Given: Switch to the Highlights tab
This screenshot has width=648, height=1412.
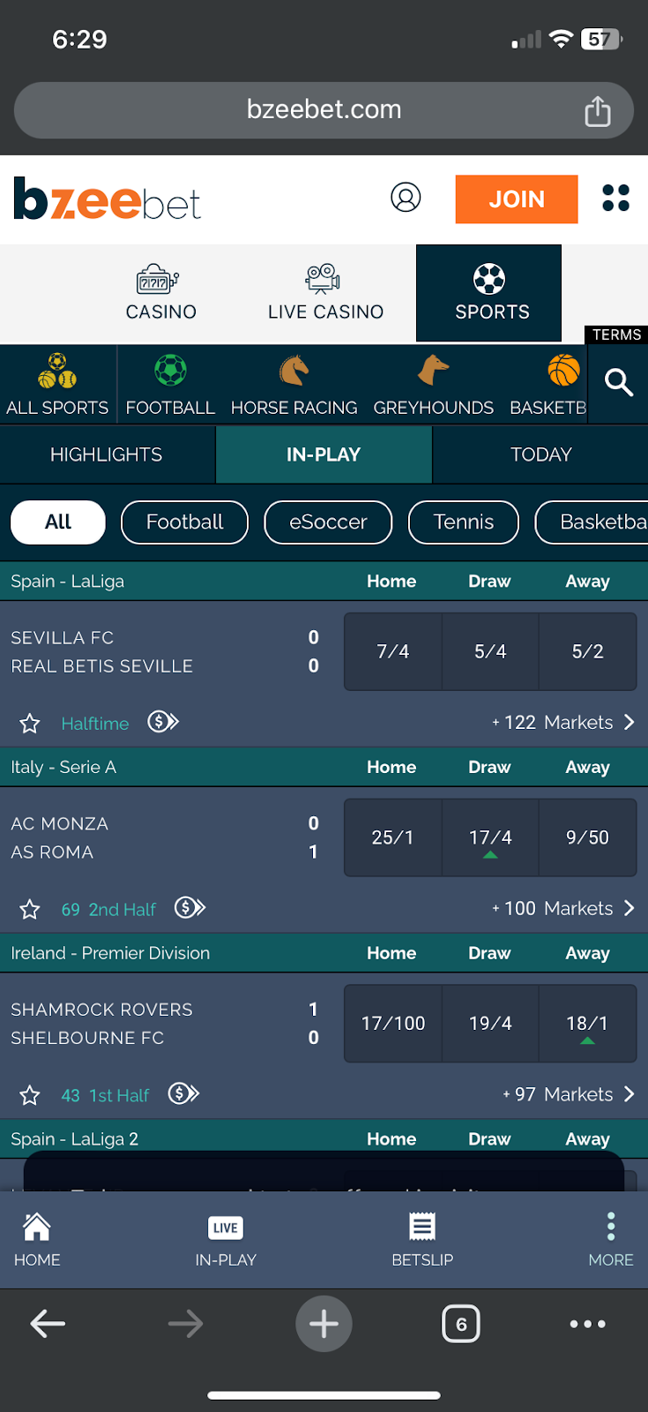Looking at the screenshot, I should 107,454.
